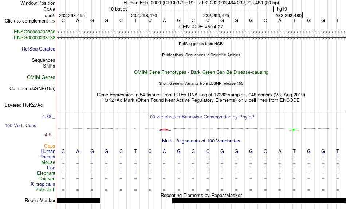Click the 100 Vert. Cons label
346x209 pixels.
[20, 125]
